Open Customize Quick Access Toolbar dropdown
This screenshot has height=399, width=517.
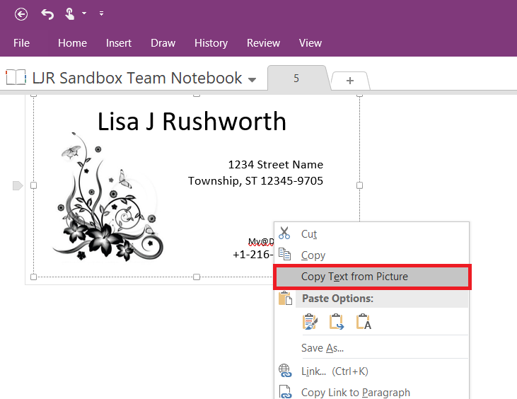coord(102,13)
